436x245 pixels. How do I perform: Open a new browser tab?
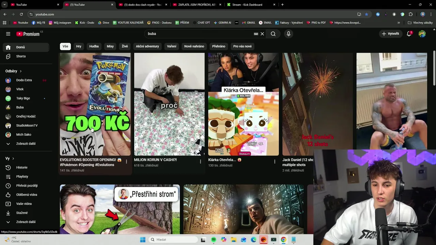(x=282, y=5)
